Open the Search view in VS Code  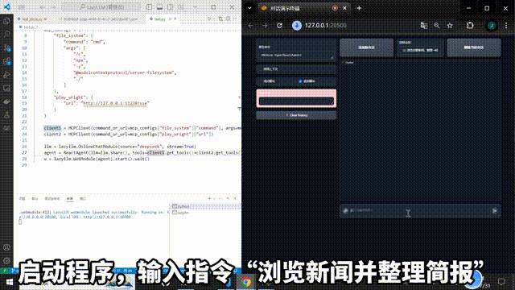coord(6,34)
